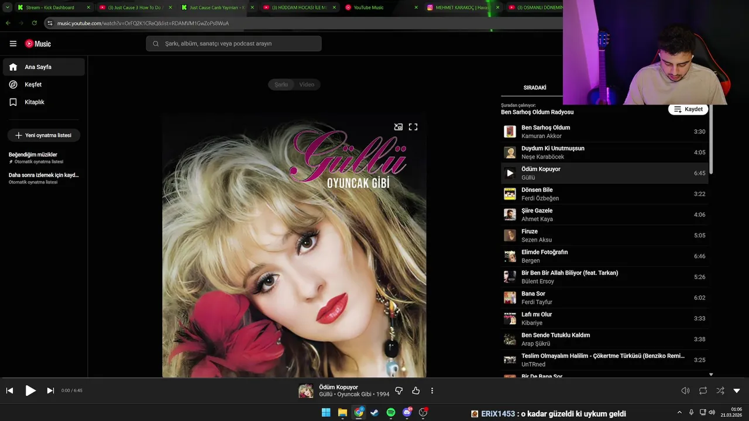Viewport: 749px width, 421px height.
Task: Skip to previous track
Action: coord(9,391)
